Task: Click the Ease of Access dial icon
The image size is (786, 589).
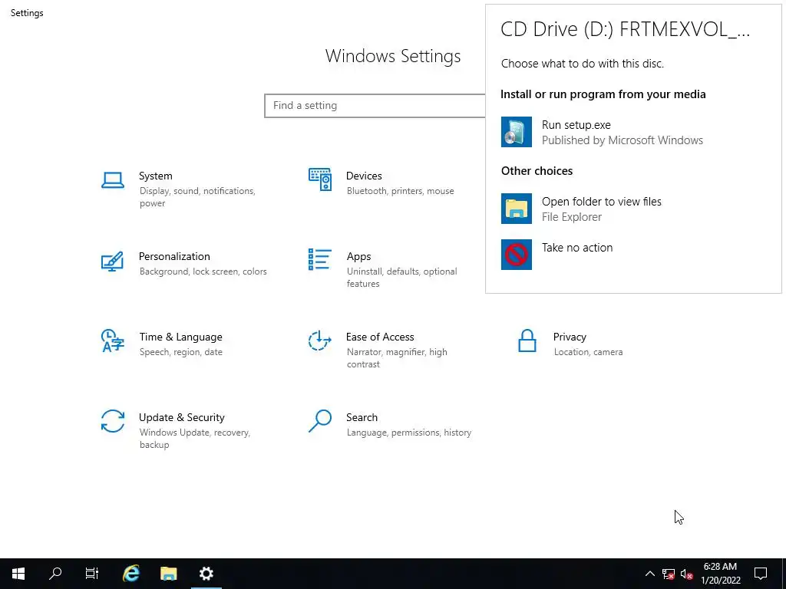Action: click(x=320, y=341)
